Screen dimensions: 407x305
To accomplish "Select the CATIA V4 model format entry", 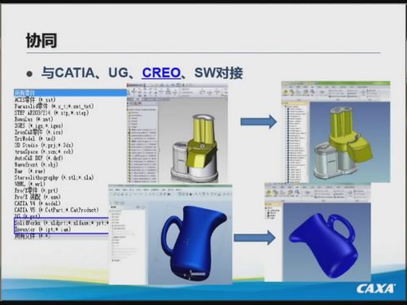I will (x=37, y=203).
